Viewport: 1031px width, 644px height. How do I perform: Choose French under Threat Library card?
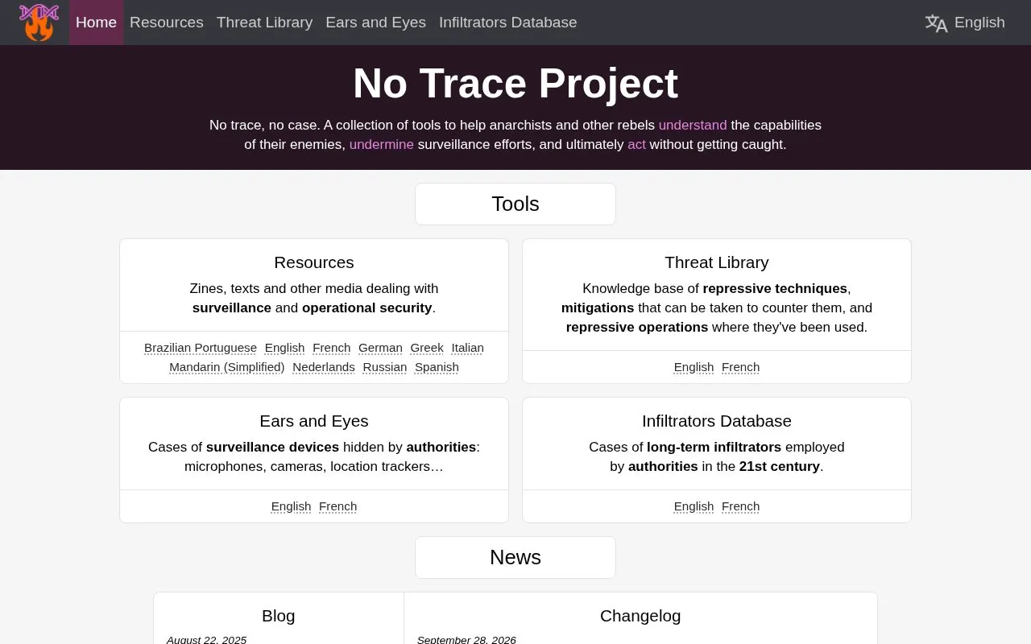click(x=741, y=367)
